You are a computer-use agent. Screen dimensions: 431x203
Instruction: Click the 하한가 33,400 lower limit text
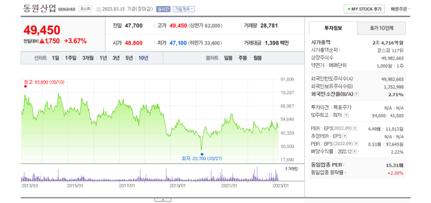tap(205, 43)
